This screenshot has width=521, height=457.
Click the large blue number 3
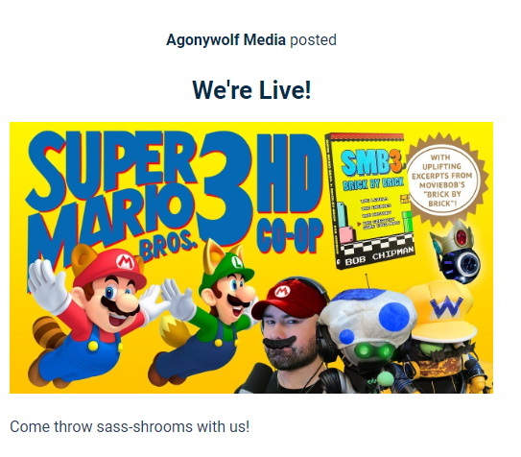(225, 187)
